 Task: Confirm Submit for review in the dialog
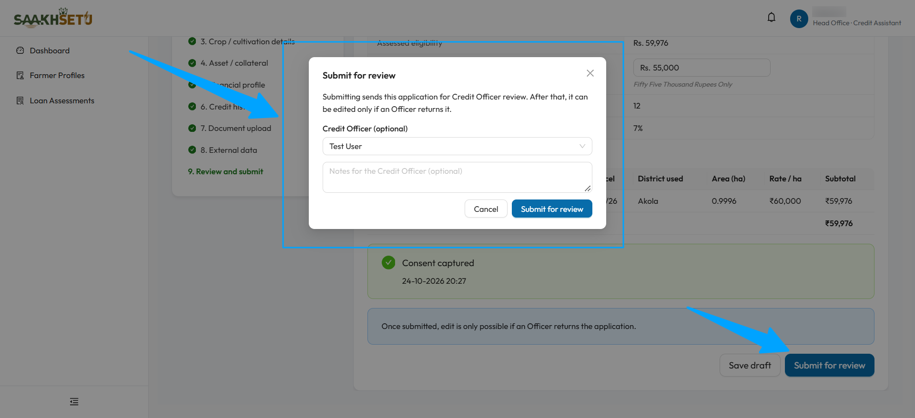click(x=552, y=209)
